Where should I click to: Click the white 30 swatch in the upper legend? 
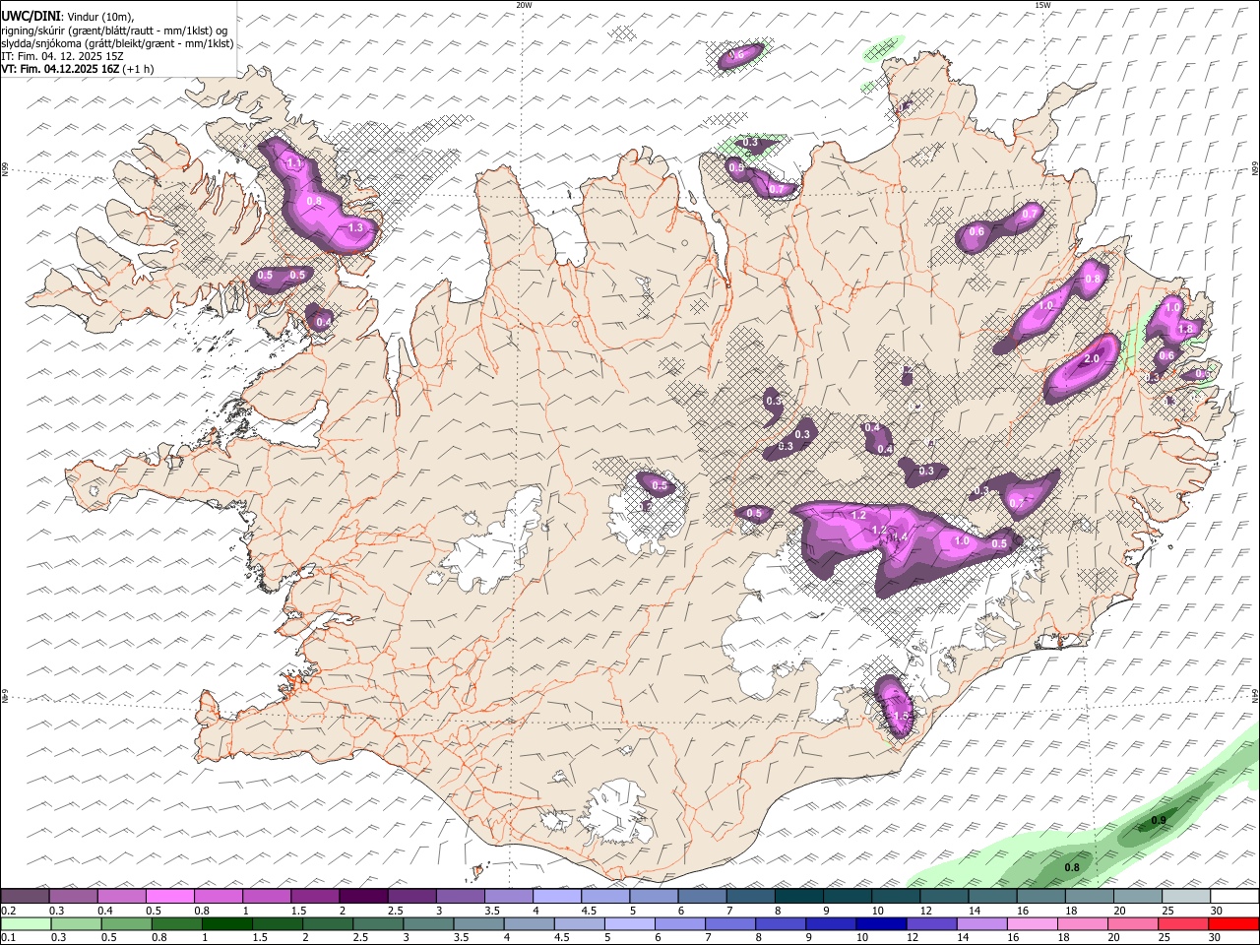click(x=1234, y=896)
